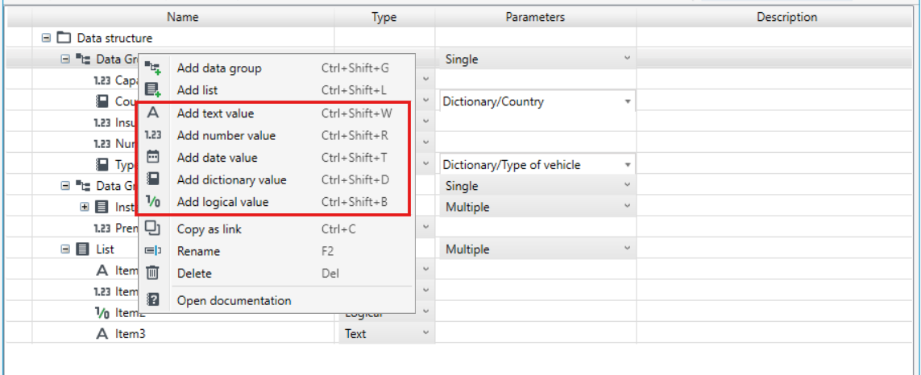Click the list icon of the List row
The height and width of the screenshot is (375, 921).
click(x=83, y=249)
